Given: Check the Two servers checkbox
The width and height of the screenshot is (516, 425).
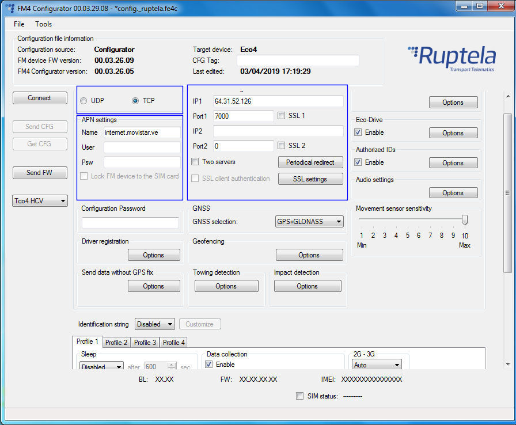Looking at the screenshot, I should click(195, 162).
